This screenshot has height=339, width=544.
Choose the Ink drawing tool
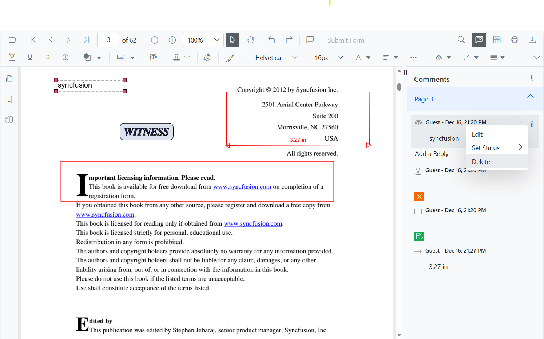(230, 57)
